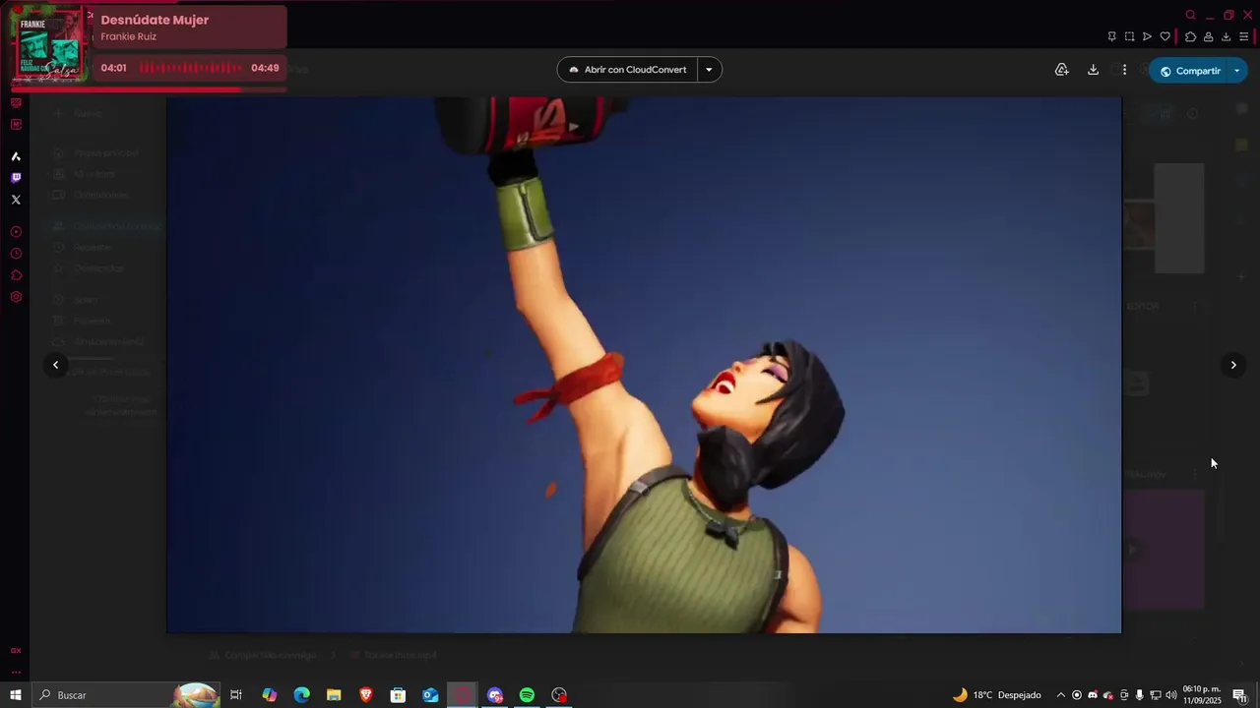Open the Windows Start menu
1260x708 pixels.
pyautogui.click(x=16, y=695)
